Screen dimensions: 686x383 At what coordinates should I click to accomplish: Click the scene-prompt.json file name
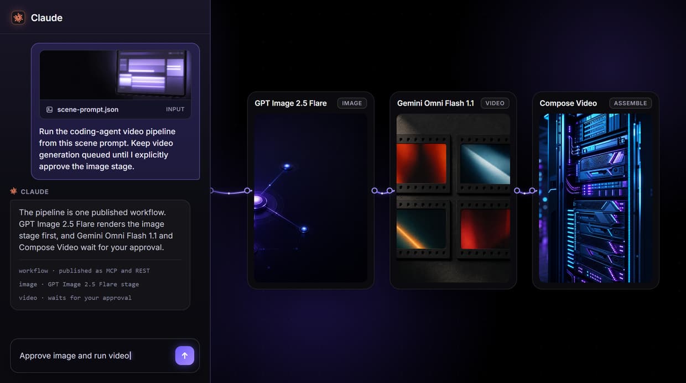point(87,109)
